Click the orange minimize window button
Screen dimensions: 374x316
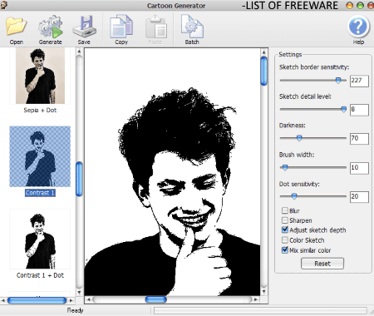pyautogui.click(x=350, y=6)
